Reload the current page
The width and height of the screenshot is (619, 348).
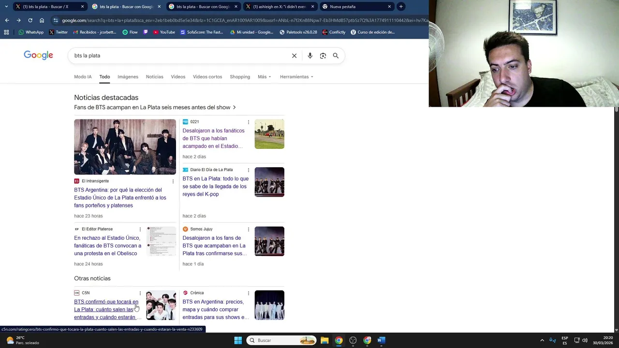click(30, 20)
